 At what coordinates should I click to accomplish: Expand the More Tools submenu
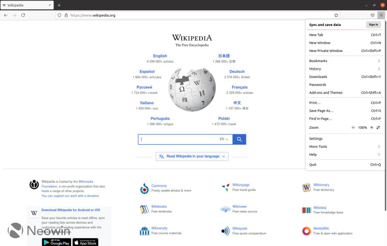(345, 147)
